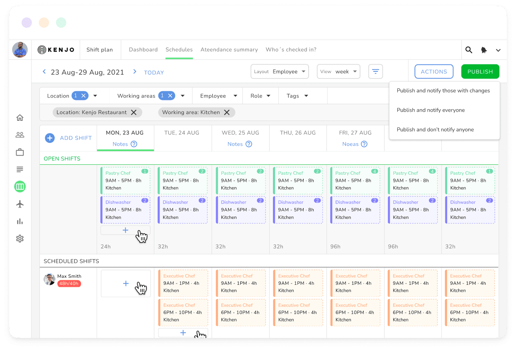516x350 pixels.
Task: Clear the Location filter count badge
Action: tap(83, 96)
